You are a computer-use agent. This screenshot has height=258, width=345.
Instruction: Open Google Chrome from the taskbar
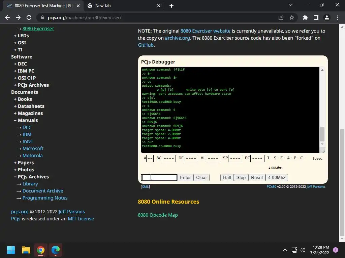click(x=41, y=250)
